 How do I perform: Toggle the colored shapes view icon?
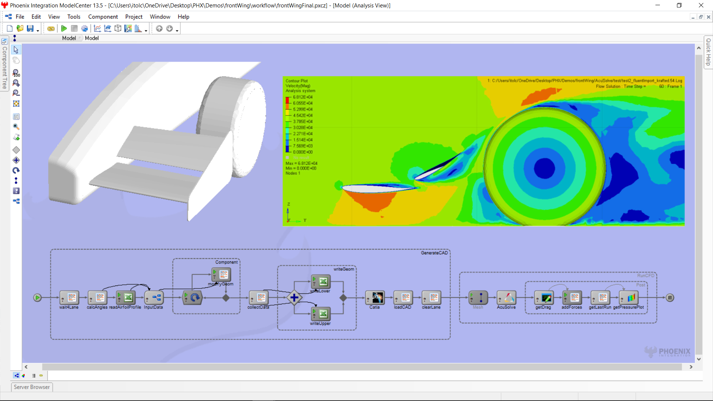coord(23,375)
